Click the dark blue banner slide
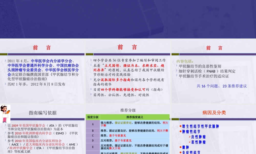This screenshot has height=154, width=256. (x=128, y=19)
